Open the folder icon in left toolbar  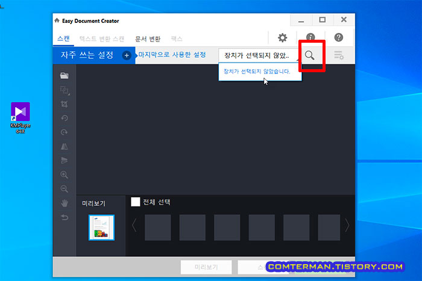click(64, 76)
